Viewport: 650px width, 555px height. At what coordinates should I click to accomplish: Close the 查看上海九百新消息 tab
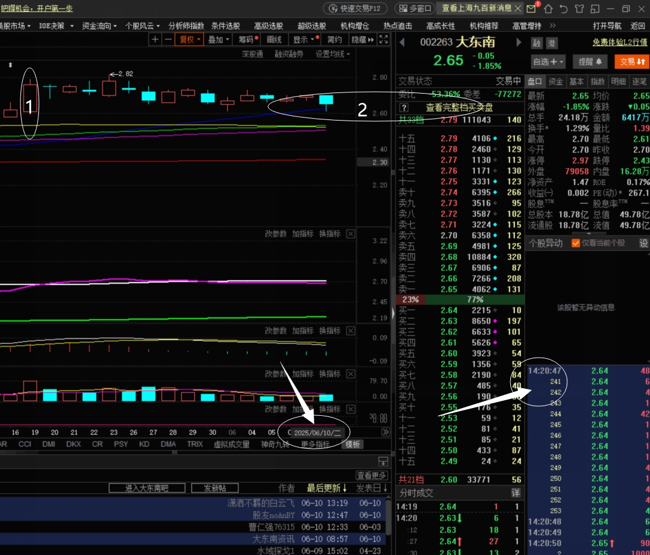click(x=517, y=8)
